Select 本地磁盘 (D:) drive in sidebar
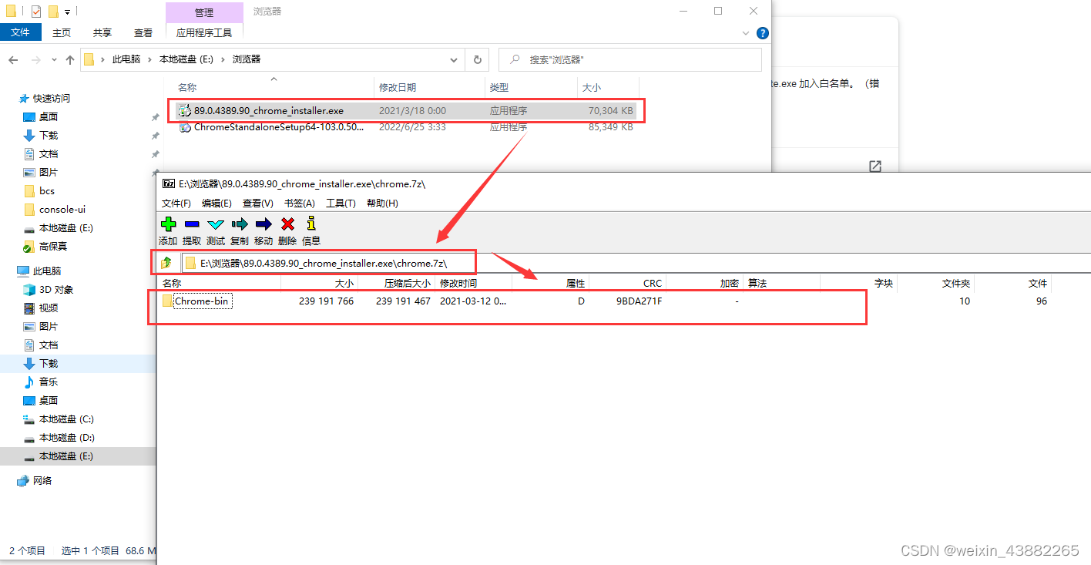This screenshot has height=565, width=1091. 66,438
